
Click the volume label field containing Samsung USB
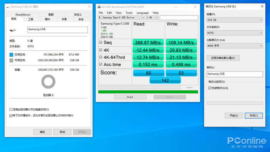[x=235, y=74]
